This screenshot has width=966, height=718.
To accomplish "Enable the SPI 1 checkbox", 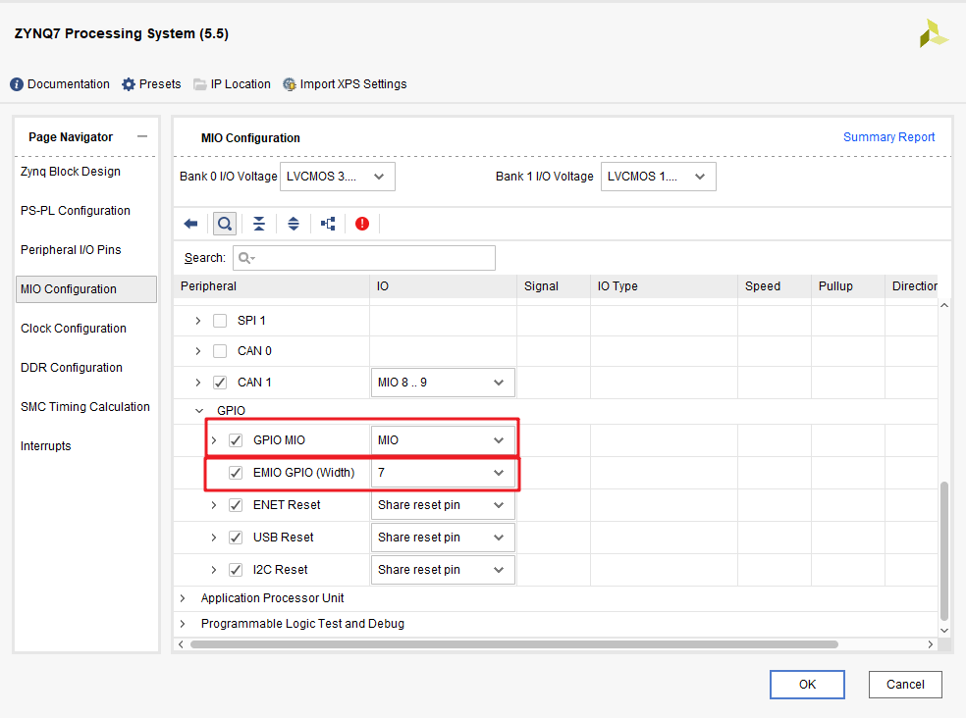I will point(220,321).
